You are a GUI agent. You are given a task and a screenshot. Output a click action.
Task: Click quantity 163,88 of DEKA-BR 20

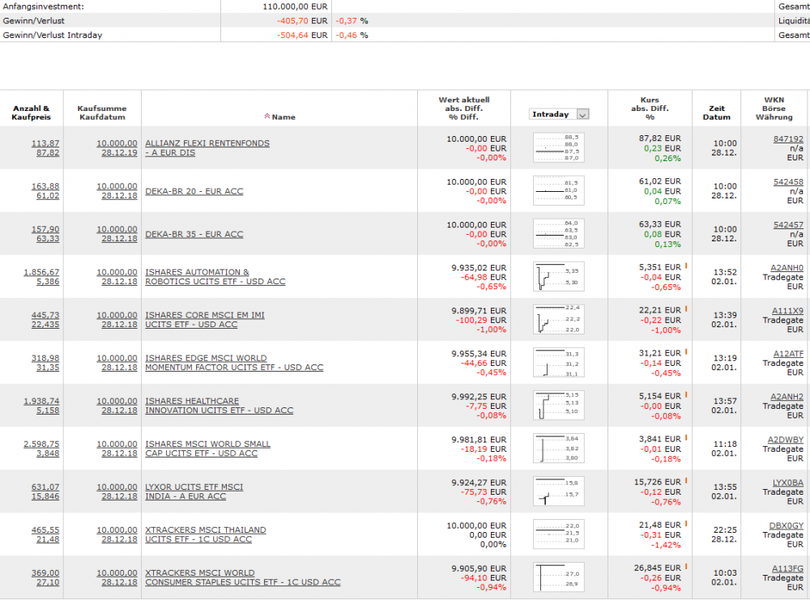[45, 186]
